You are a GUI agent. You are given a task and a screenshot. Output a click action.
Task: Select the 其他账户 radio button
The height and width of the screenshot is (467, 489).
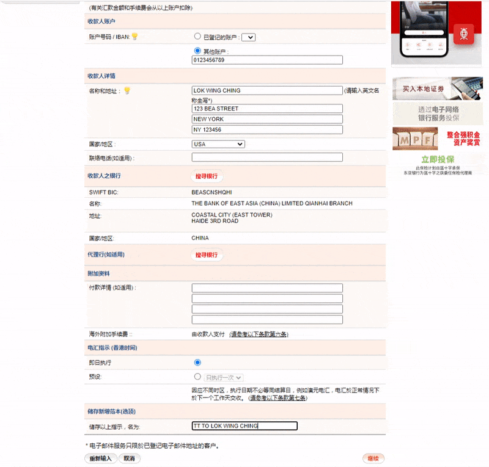(197, 51)
